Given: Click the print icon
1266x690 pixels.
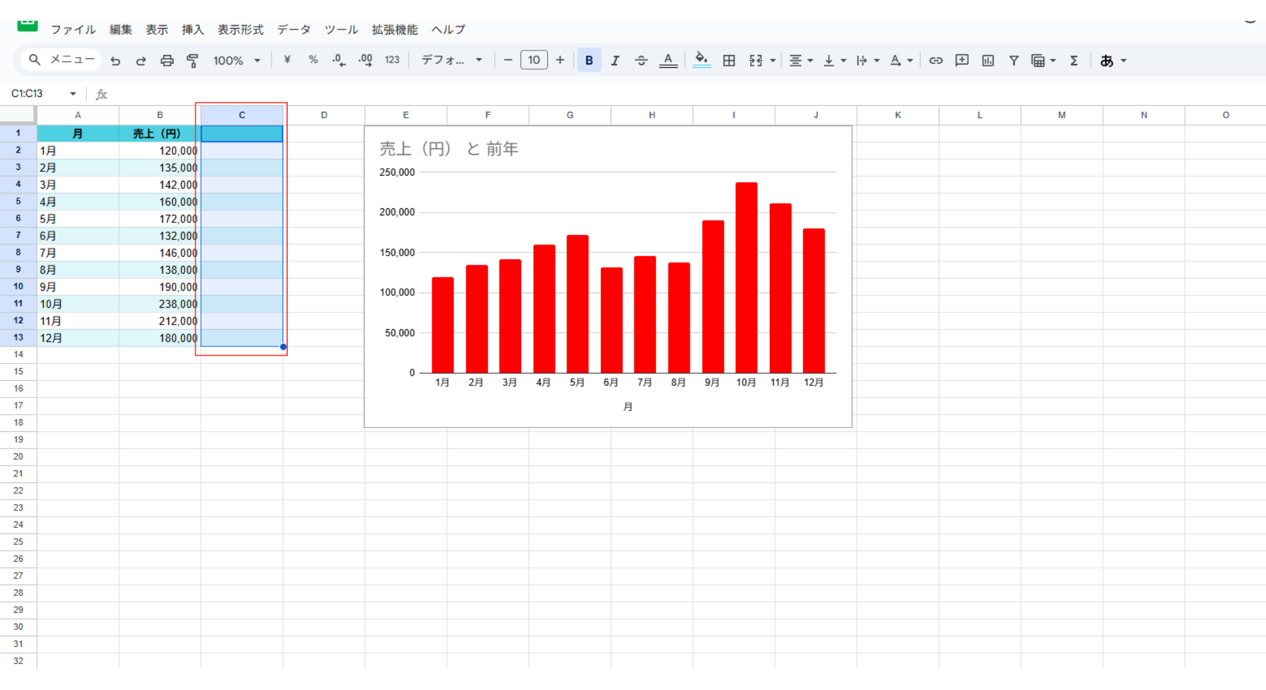Looking at the screenshot, I should pos(167,61).
